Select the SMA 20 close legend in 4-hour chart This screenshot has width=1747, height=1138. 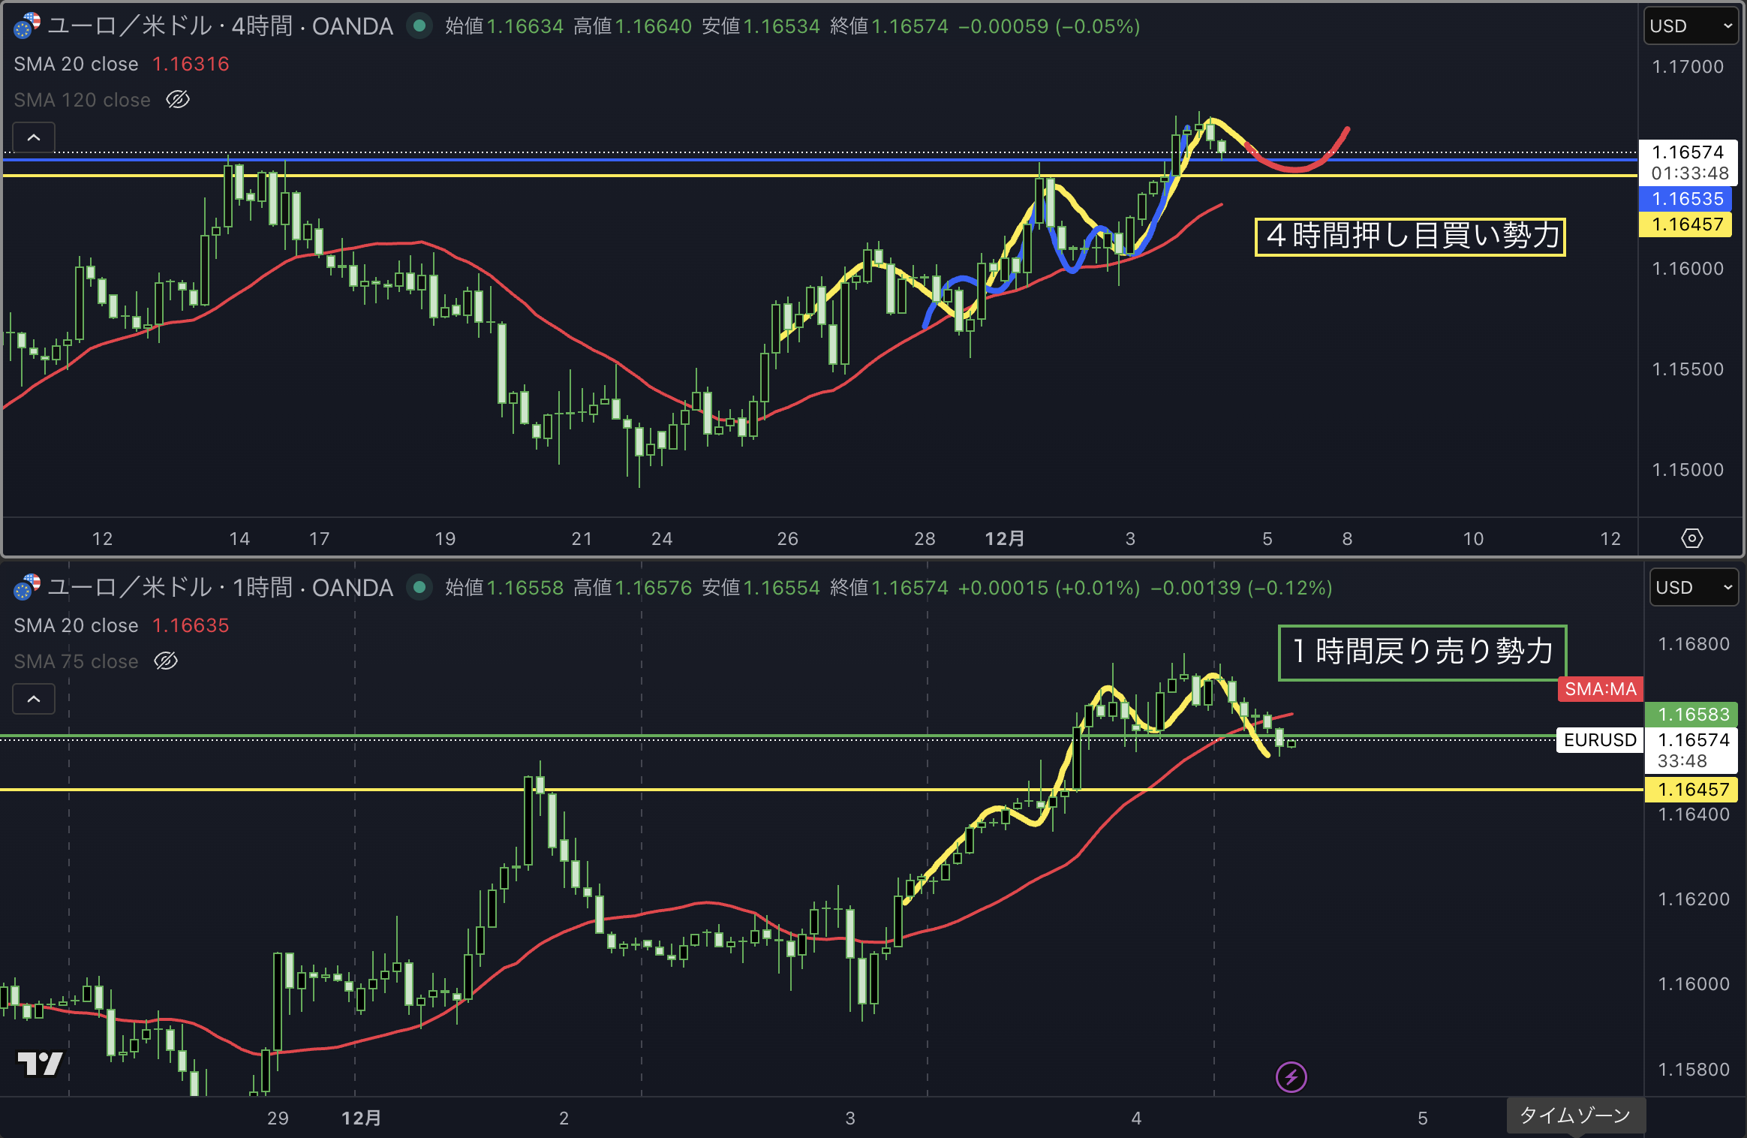click(76, 64)
